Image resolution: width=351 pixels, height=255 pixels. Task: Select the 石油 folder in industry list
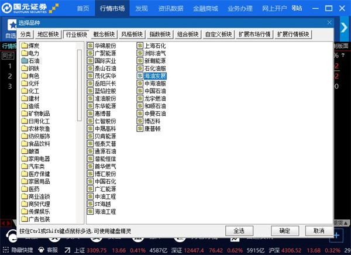(x=33, y=60)
